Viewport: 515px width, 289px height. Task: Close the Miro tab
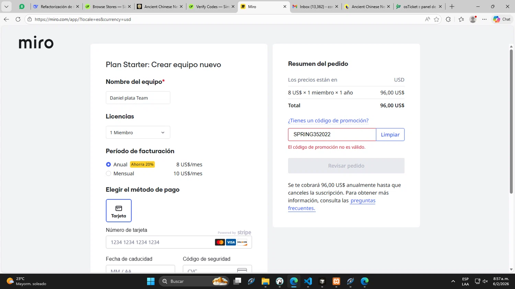285,7
